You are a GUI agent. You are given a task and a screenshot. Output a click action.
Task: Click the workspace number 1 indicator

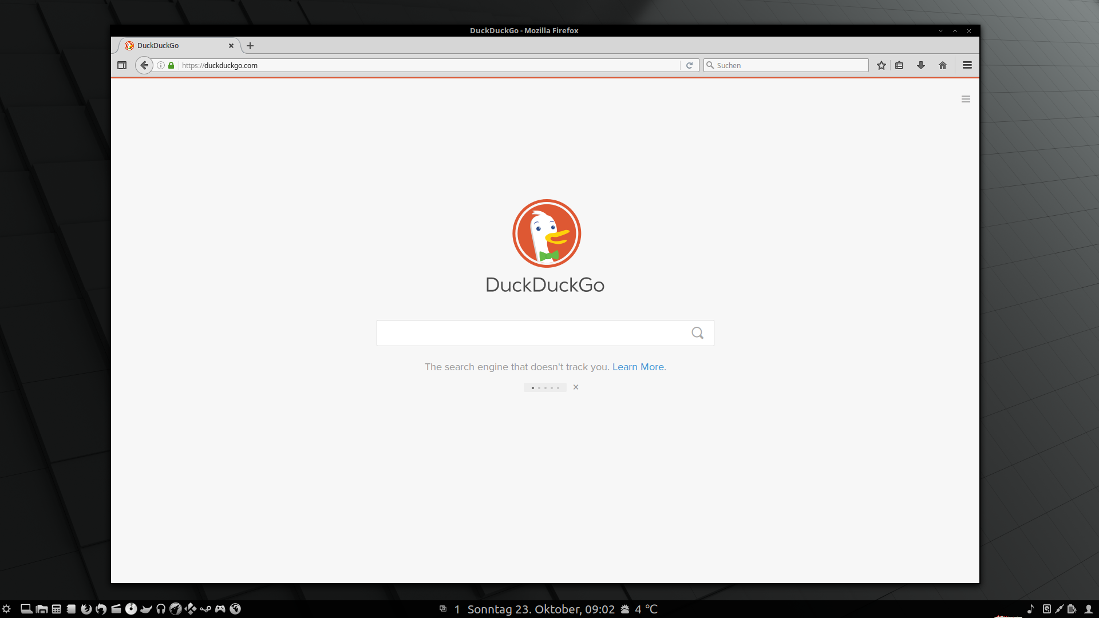457,609
